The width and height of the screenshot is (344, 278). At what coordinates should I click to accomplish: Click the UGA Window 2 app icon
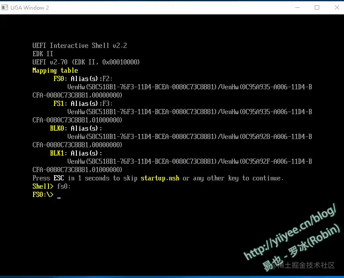point(4,7)
